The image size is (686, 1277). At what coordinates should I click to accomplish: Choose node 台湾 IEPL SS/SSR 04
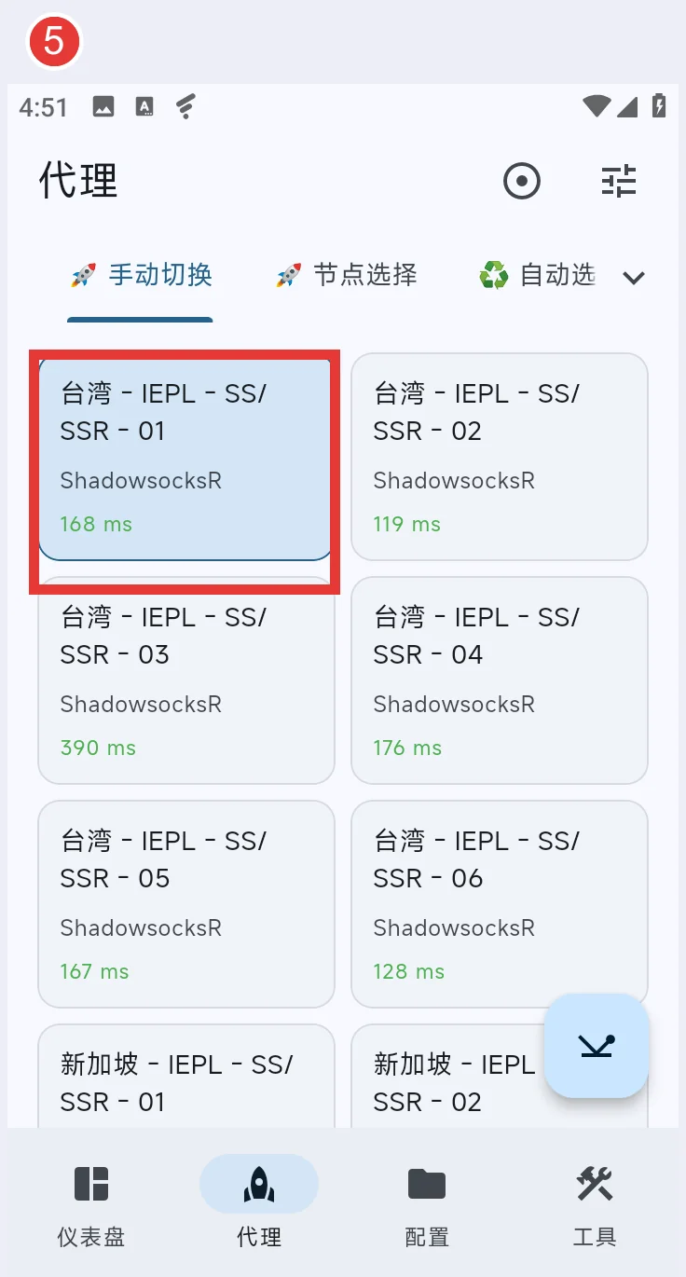click(500, 680)
